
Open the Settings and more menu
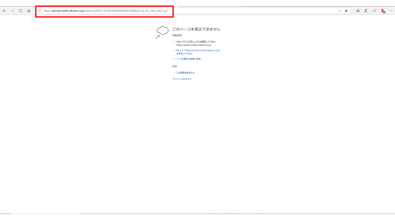point(391,11)
